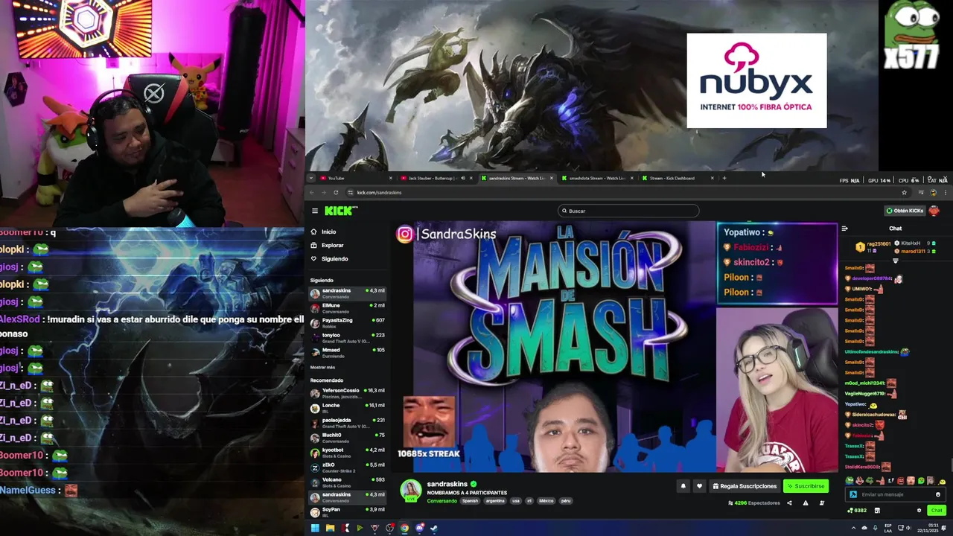
Task: Report stream using the warning triangle icon
Action: (x=805, y=503)
